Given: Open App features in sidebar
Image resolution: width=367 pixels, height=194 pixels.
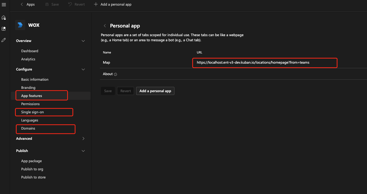Looking at the screenshot, I should click(32, 96).
